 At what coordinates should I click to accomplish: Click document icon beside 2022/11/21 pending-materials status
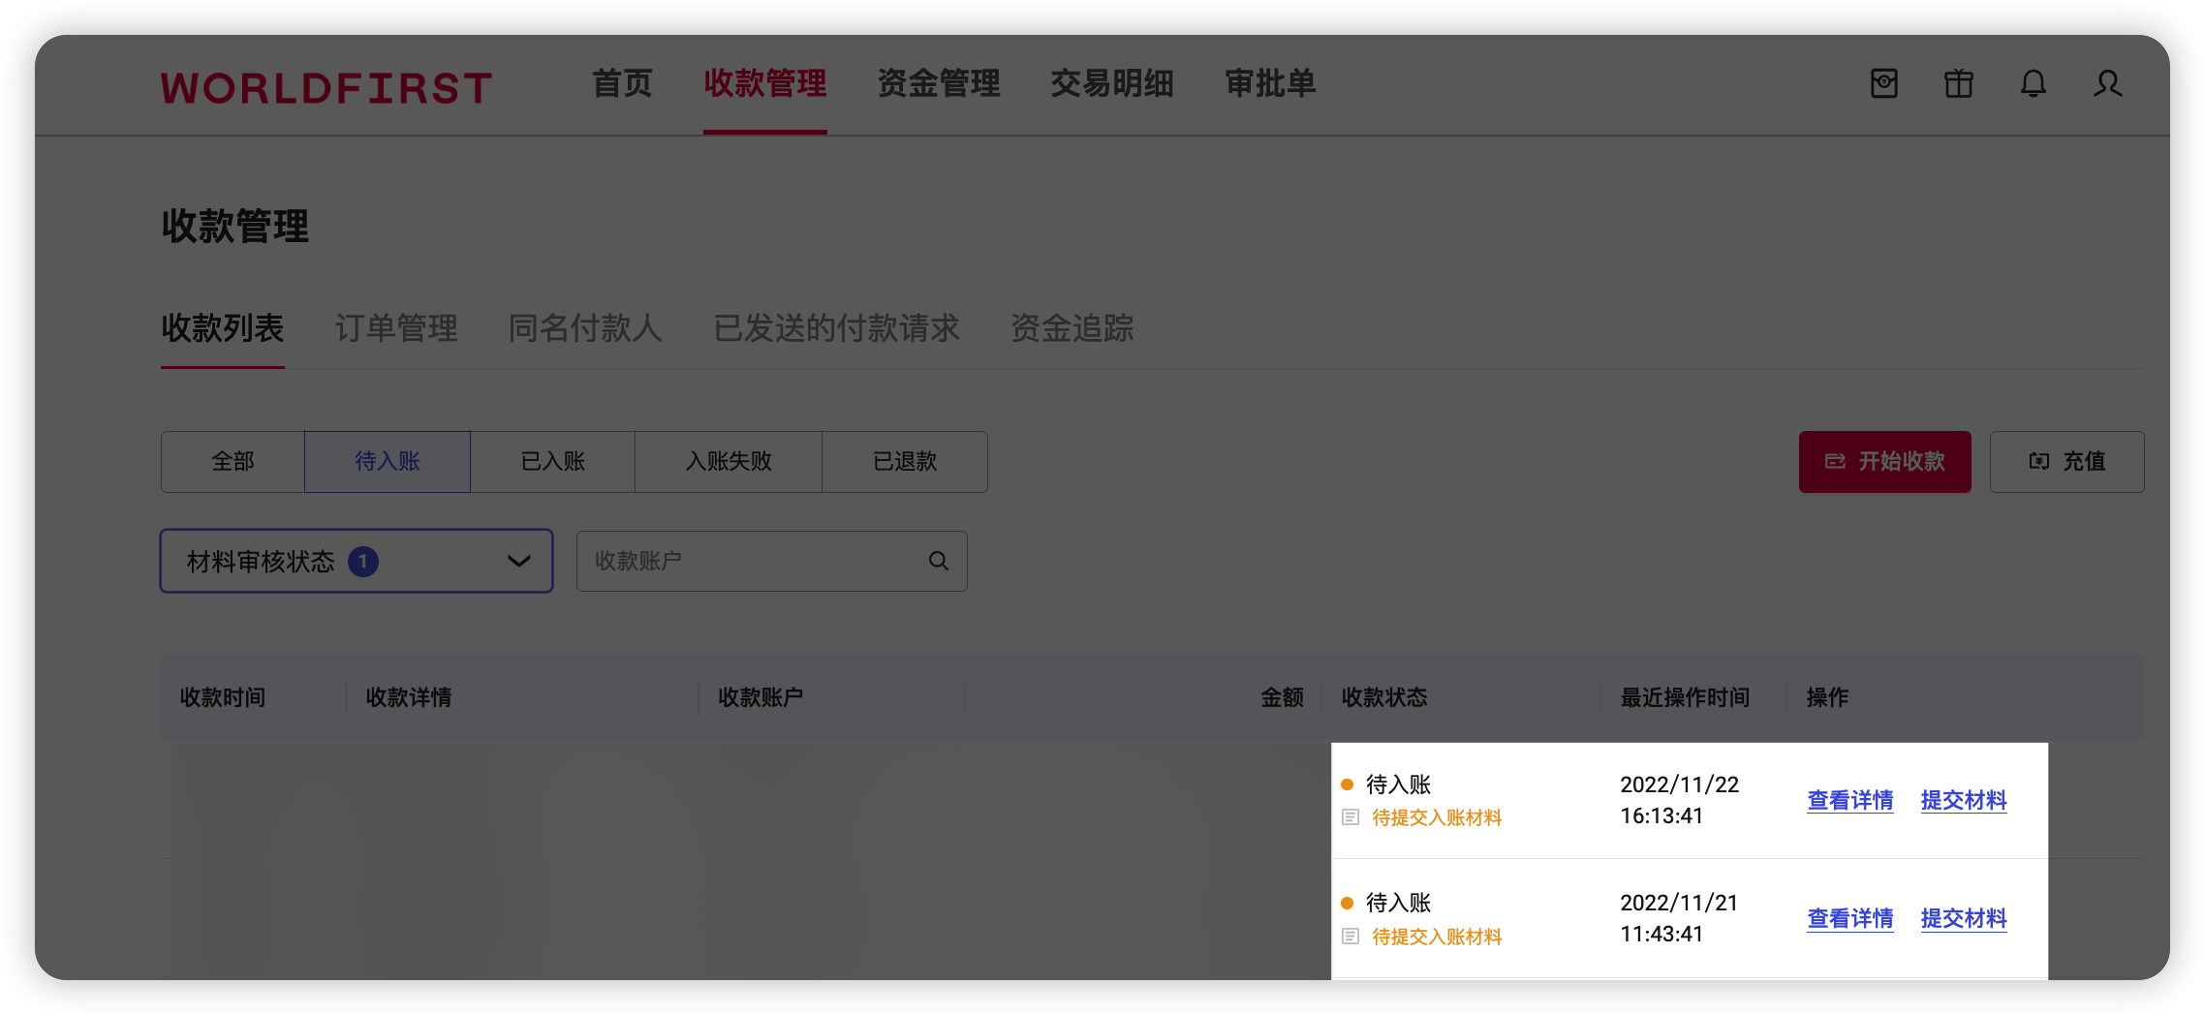(x=1351, y=937)
